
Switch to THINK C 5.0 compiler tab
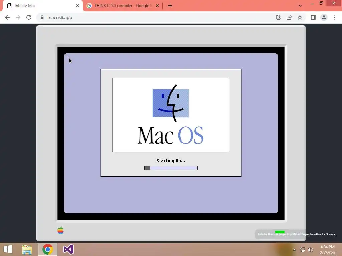point(123,6)
